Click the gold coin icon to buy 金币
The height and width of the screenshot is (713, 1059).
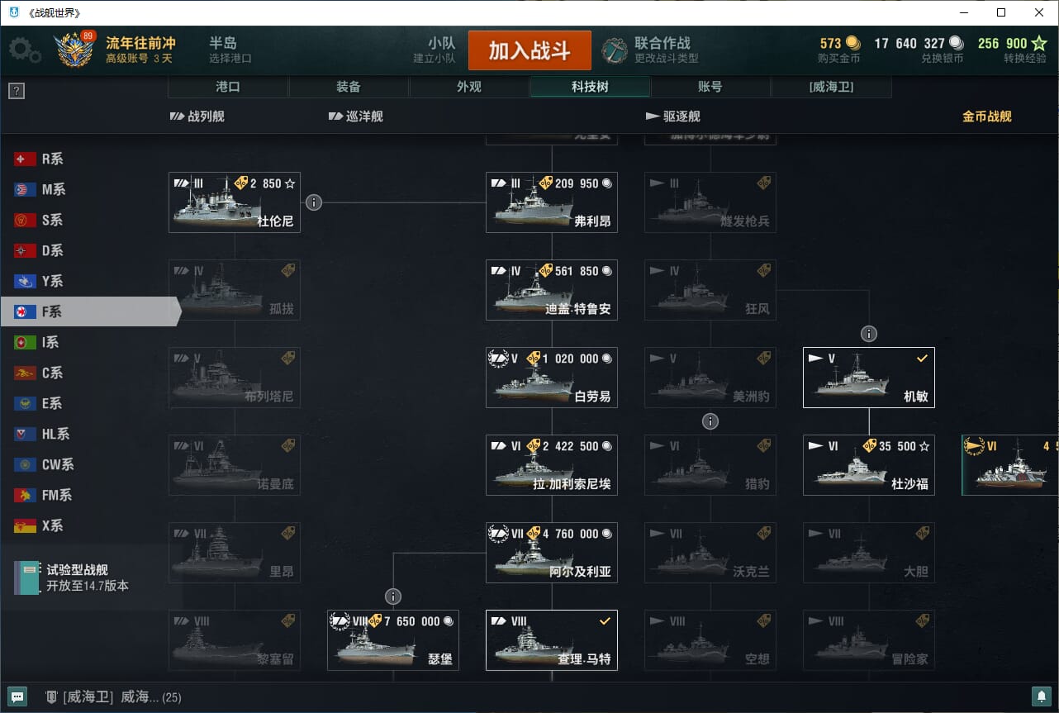(852, 43)
